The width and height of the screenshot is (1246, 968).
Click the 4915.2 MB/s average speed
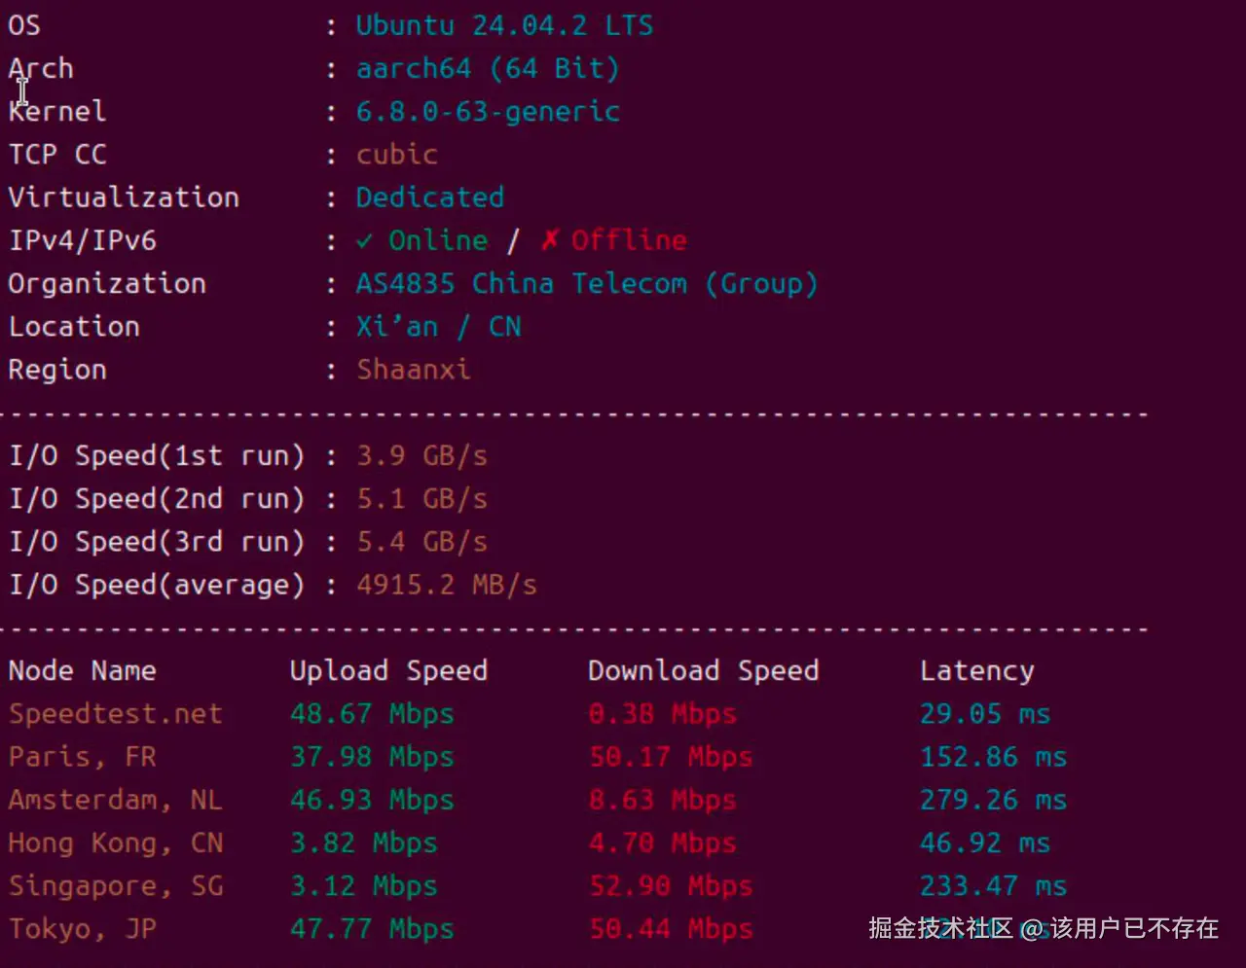[x=446, y=585]
